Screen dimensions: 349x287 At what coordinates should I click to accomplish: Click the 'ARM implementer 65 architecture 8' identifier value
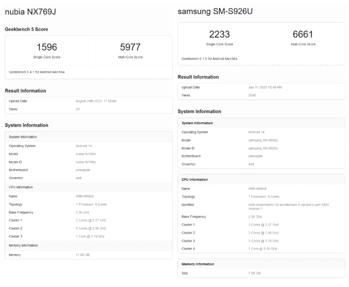(x=289, y=206)
